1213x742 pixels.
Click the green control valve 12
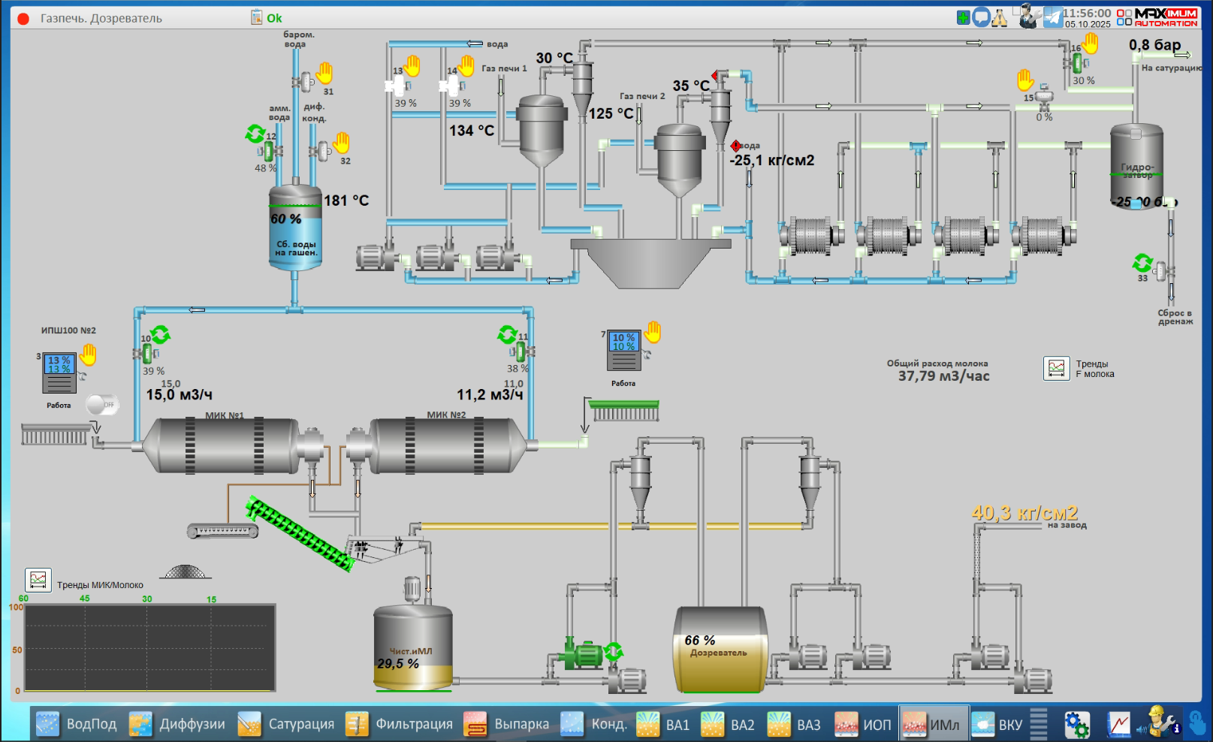coord(268,151)
